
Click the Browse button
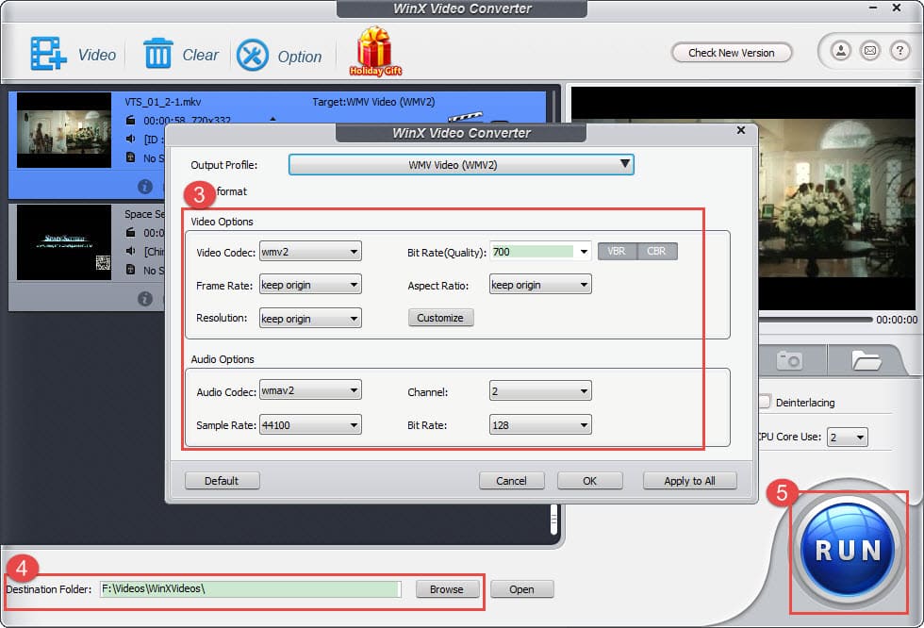point(446,589)
